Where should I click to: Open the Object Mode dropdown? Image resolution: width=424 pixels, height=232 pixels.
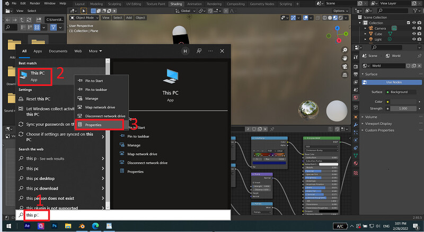pos(84,18)
